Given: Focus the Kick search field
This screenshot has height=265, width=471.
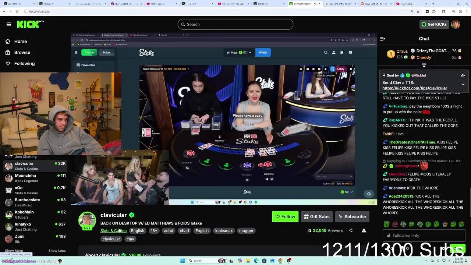Looking at the screenshot, I should click(x=235, y=24).
